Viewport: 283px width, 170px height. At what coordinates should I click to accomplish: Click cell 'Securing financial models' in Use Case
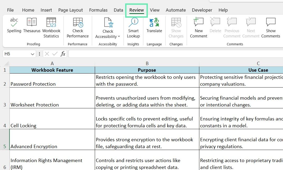point(241,98)
